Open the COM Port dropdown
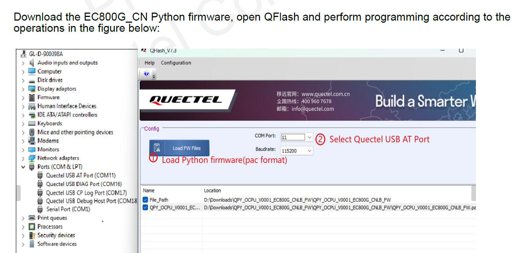Screen dimensions: 520x253 click(x=309, y=137)
